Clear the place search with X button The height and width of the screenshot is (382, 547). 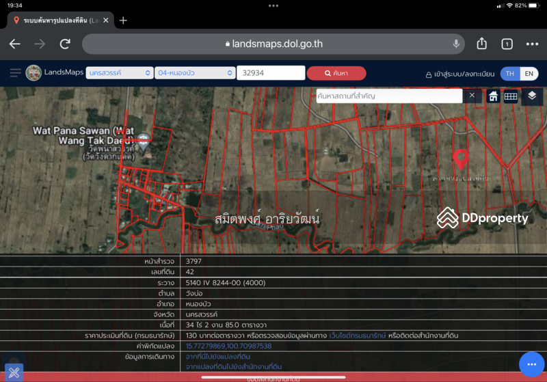click(472, 96)
